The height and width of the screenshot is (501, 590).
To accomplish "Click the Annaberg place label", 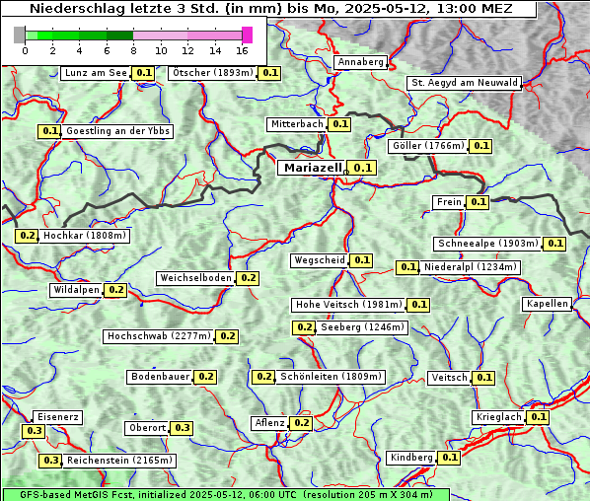I will (x=360, y=62).
